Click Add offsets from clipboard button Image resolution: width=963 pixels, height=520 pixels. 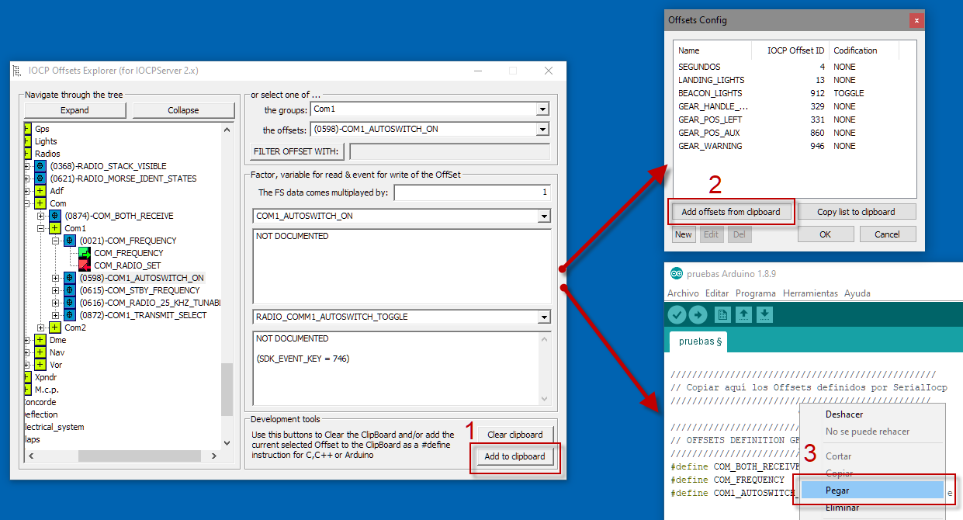click(x=731, y=212)
